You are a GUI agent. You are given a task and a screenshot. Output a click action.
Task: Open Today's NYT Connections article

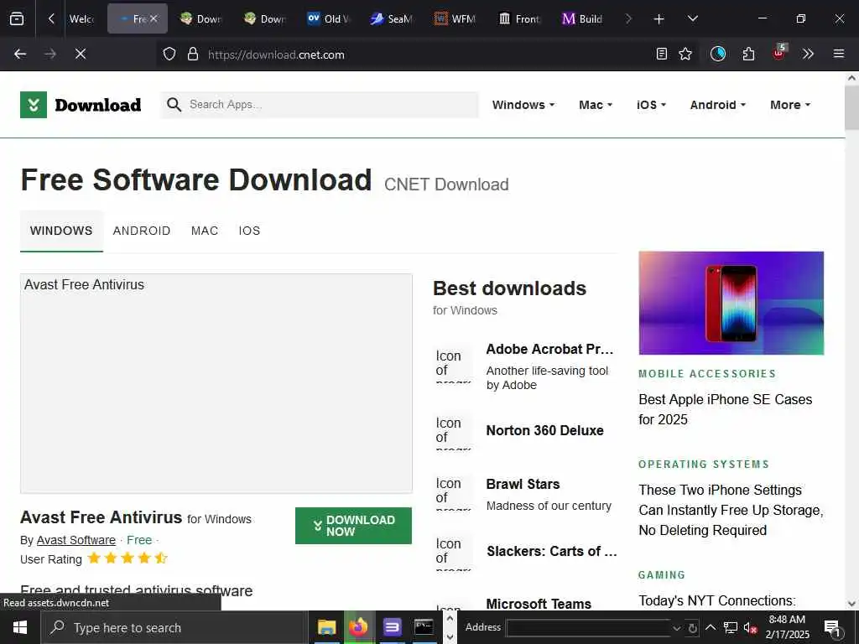click(717, 600)
